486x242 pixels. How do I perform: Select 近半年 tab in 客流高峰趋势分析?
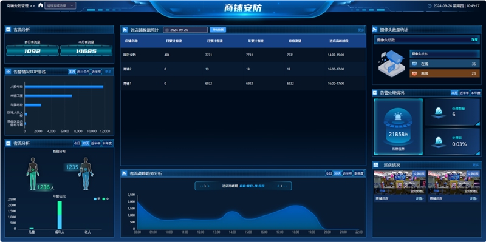coord(347,173)
